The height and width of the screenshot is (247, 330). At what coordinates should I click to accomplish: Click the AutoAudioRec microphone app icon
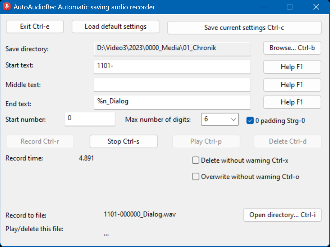pyautogui.click(x=7, y=7)
